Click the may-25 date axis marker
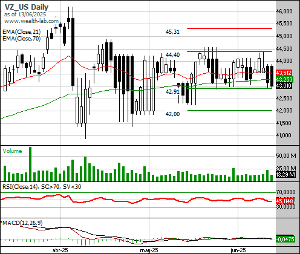Image resolution: width=300 pixels, height=254 pixels. (149, 250)
